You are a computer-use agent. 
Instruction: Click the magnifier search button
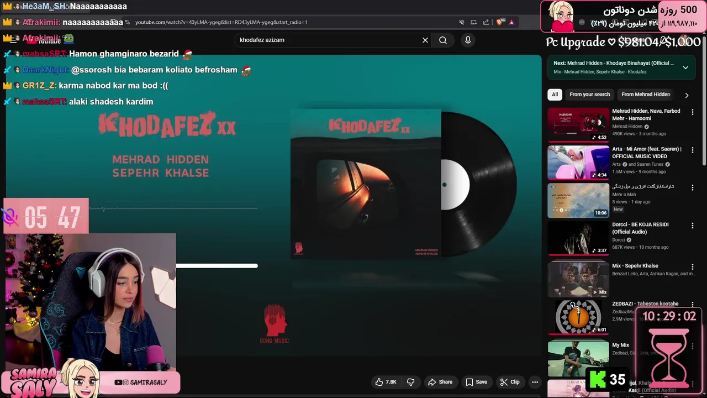click(443, 40)
